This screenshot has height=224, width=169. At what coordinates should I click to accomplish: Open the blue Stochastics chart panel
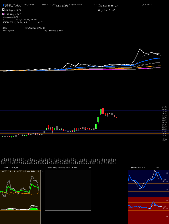148,183
